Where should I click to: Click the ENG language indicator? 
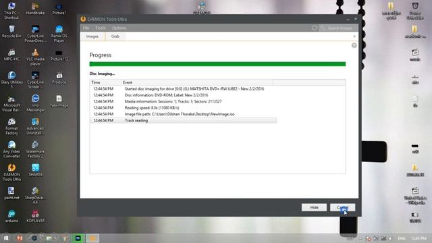pos(402,238)
